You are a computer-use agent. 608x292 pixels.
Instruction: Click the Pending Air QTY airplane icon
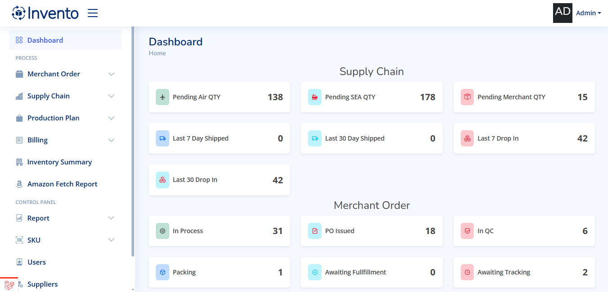coord(163,97)
